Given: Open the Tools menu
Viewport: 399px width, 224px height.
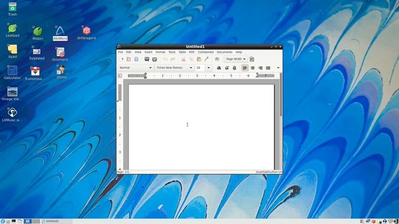Looking at the screenshot, I should [x=172, y=52].
